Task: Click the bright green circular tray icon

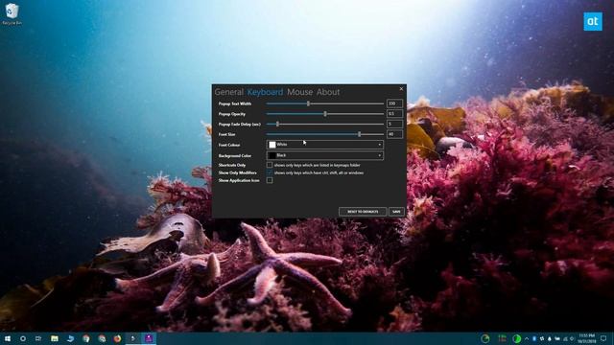Action: (x=516, y=338)
